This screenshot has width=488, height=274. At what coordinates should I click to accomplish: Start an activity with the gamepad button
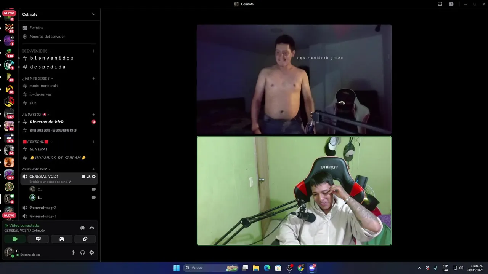tap(62, 239)
